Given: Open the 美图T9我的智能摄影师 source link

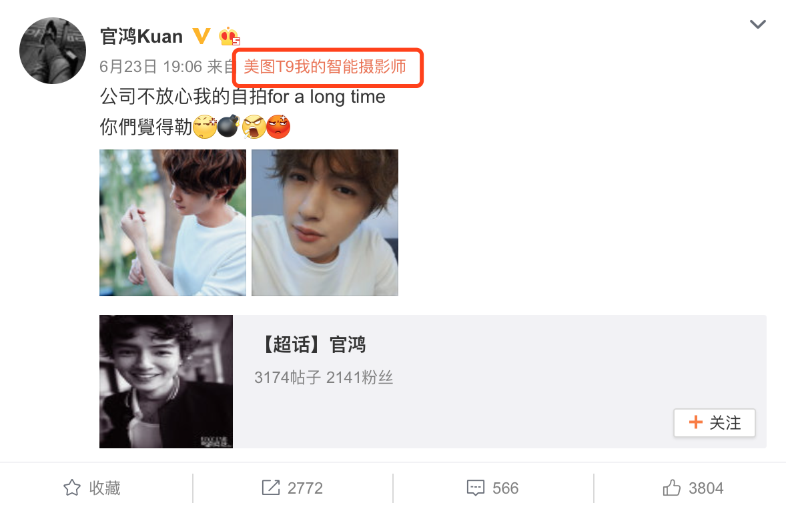Looking at the screenshot, I should tap(325, 67).
